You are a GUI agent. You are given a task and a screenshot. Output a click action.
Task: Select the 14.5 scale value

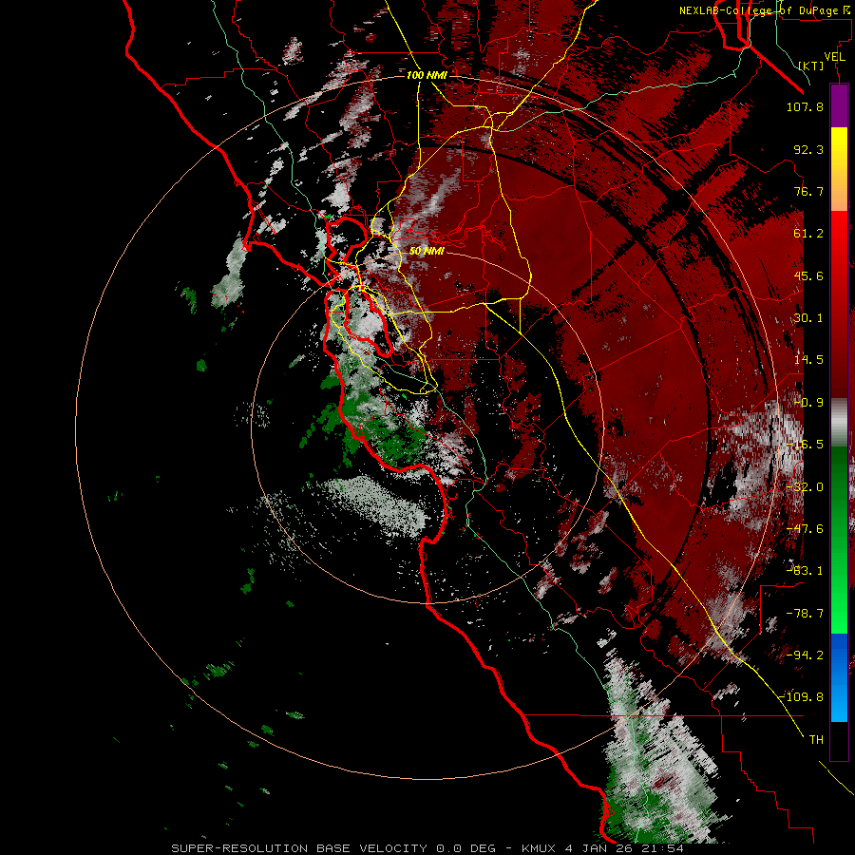click(808, 360)
